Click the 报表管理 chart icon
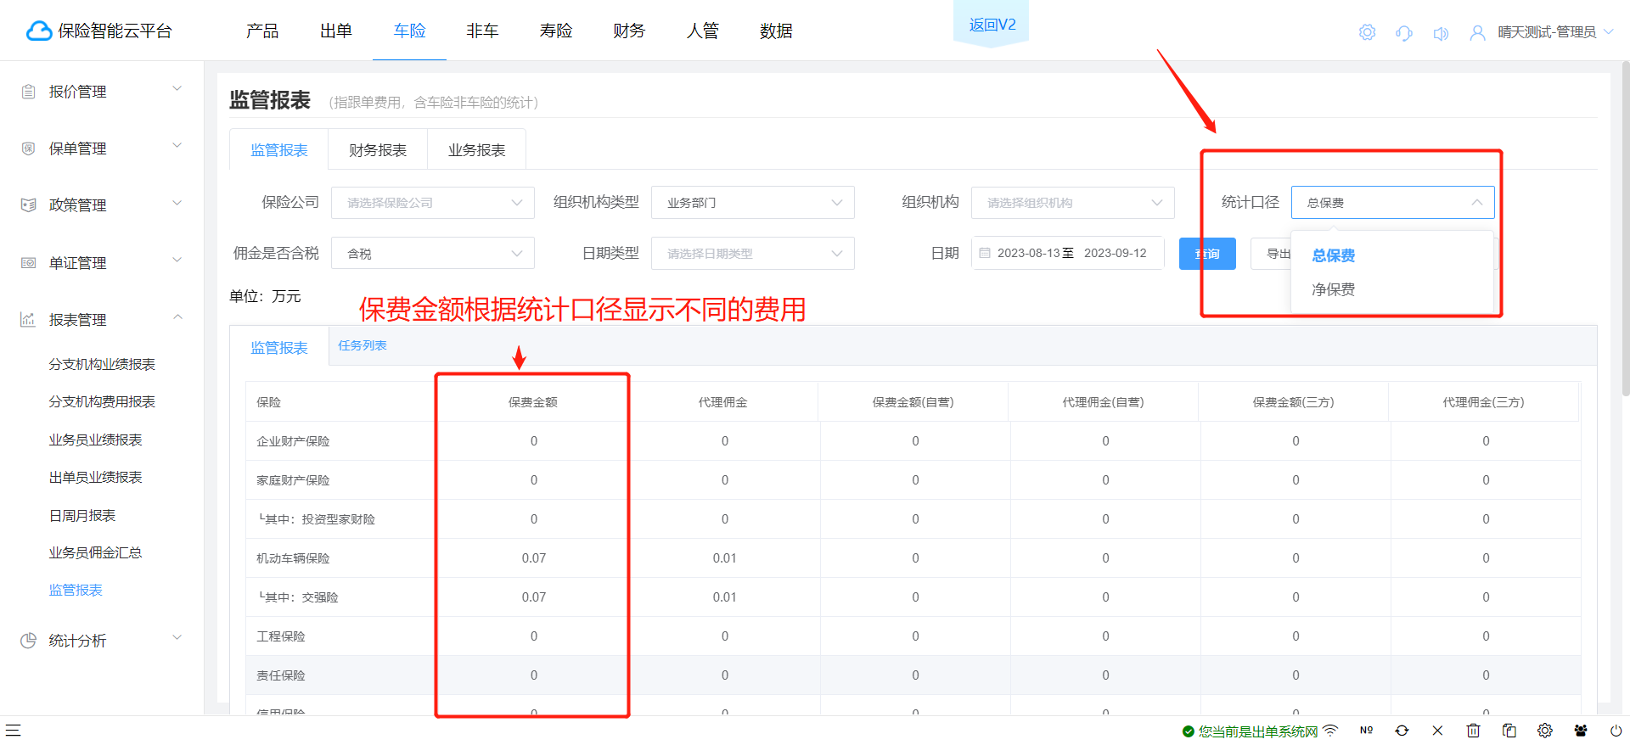The image size is (1630, 745). (x=28, y=320)
